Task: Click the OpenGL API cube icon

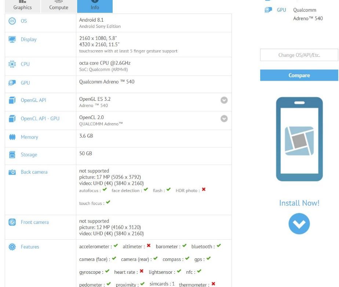Action: pos(12,100)
